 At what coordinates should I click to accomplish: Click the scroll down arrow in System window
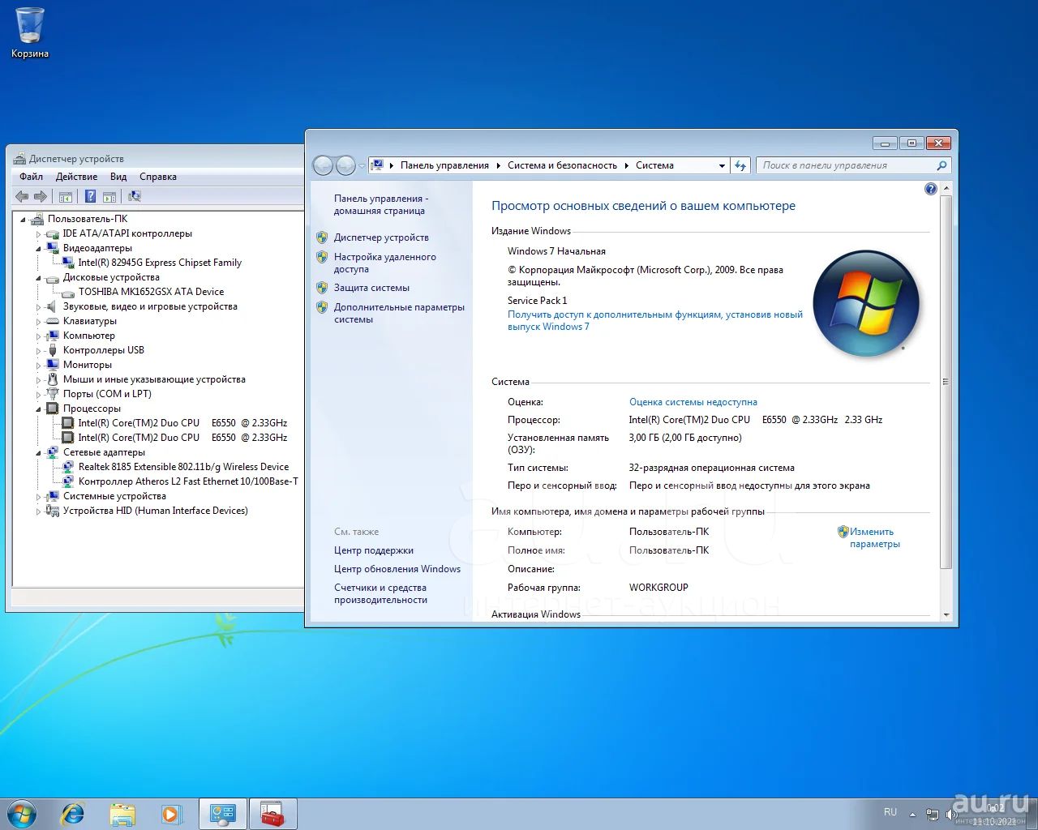tap(946, 615)
